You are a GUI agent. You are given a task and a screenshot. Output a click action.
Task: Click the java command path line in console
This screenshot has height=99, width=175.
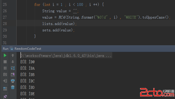pyautogui.click(x=66, y=56)
